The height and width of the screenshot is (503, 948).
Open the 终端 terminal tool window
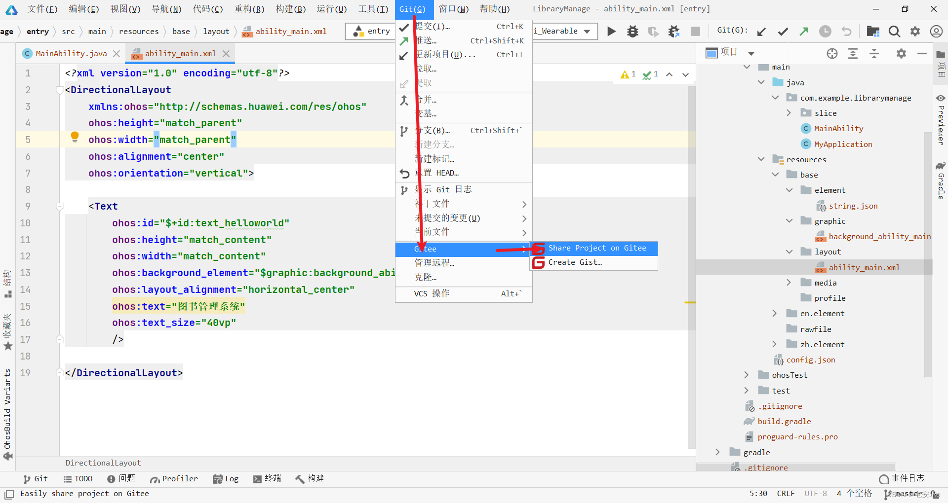(267, 478)
